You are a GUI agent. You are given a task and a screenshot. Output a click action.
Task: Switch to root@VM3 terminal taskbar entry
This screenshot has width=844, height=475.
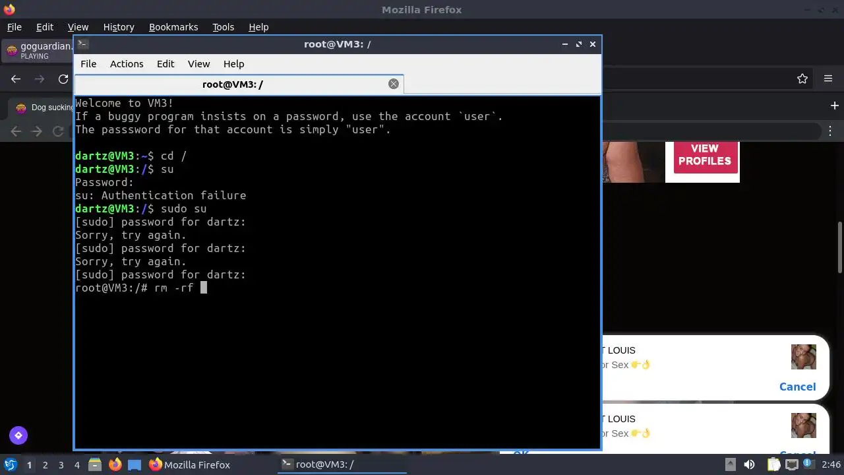(x=342, y=464)
